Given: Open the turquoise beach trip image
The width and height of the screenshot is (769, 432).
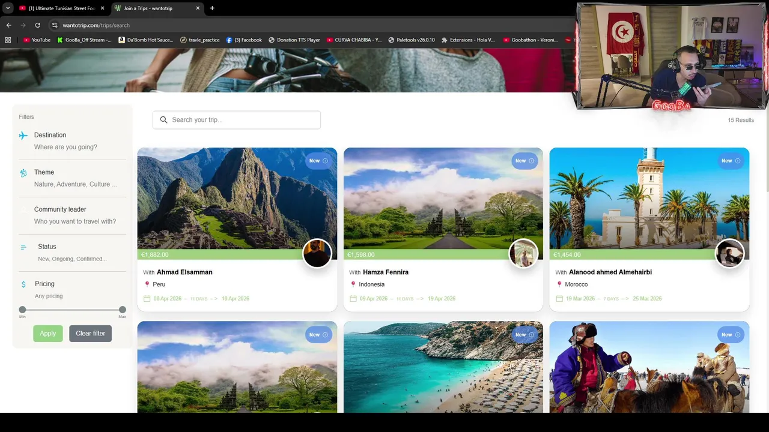Looking at the screenshot, I should (x=443, y=367).
